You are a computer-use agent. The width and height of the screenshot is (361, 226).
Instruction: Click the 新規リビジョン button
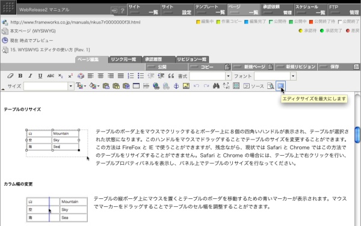pyautogui.click(x=296, y=67)
